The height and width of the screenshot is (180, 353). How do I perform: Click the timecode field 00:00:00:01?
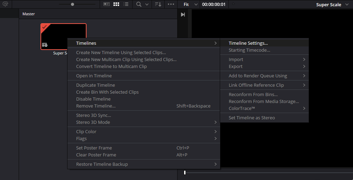coord(214,4)
